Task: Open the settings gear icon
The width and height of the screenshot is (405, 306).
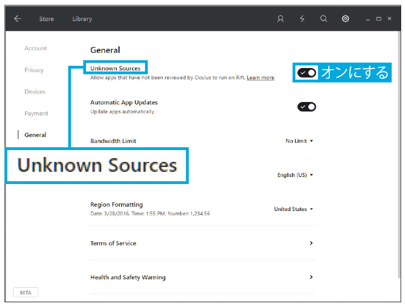Action: pyautogui.click(x=346, y=19)
